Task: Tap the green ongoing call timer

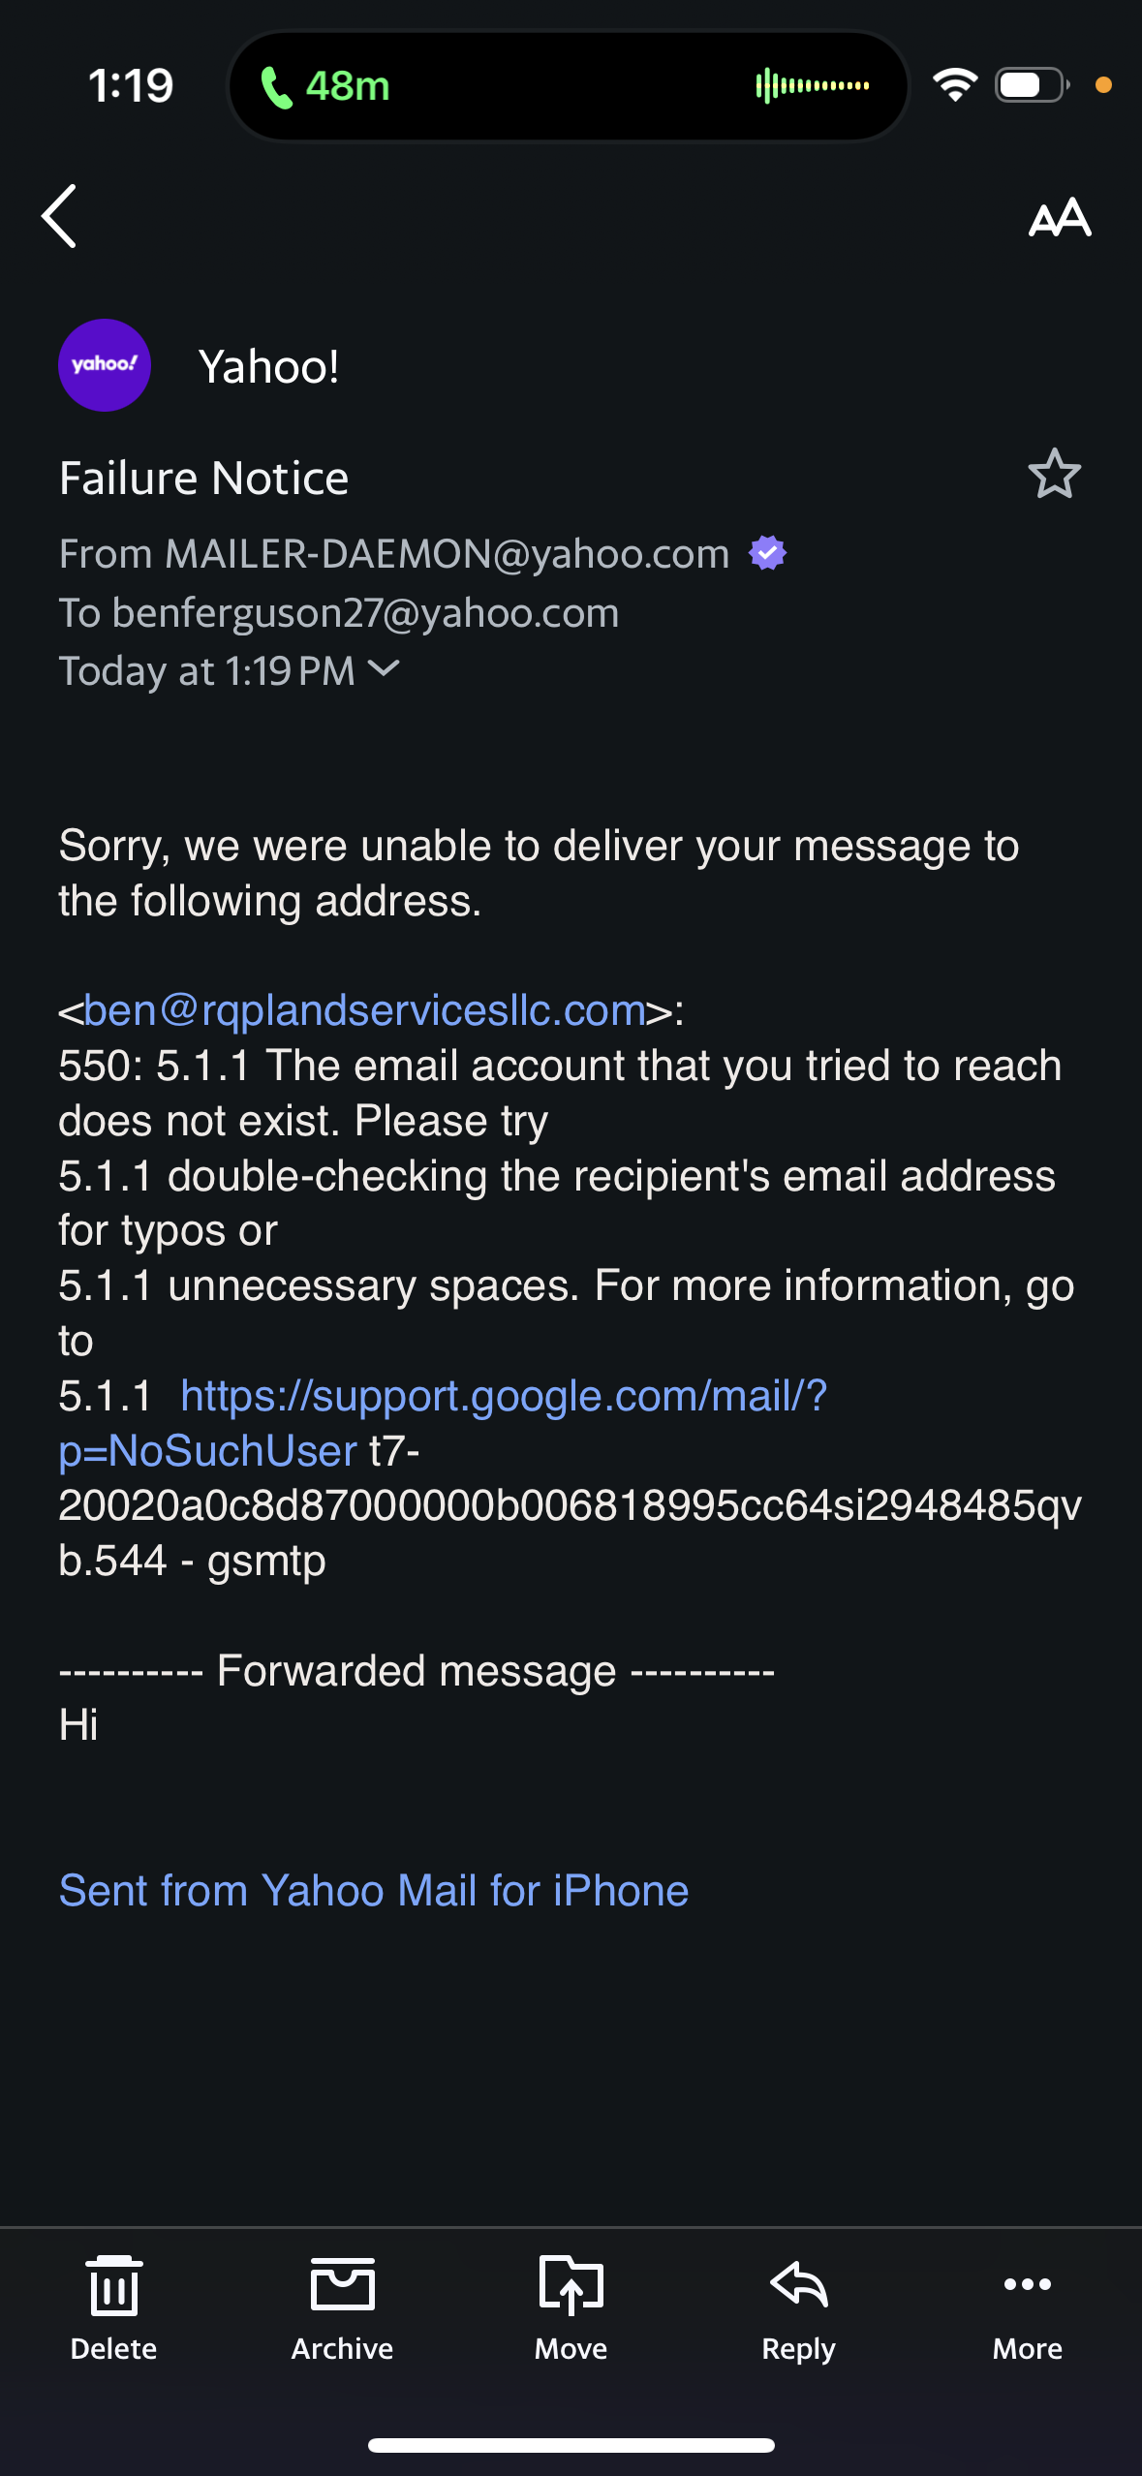Action: click(325, 87)
